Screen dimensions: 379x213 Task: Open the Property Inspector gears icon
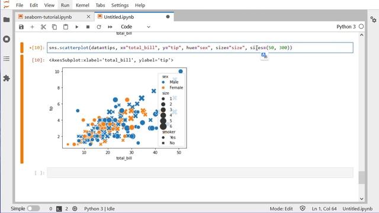click(x=373, y=20)
